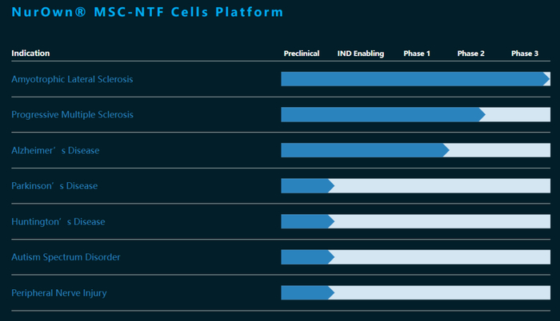Open the Peripheral Nerve Injury indication
560x321 pixels.
[x=59, y=293]
